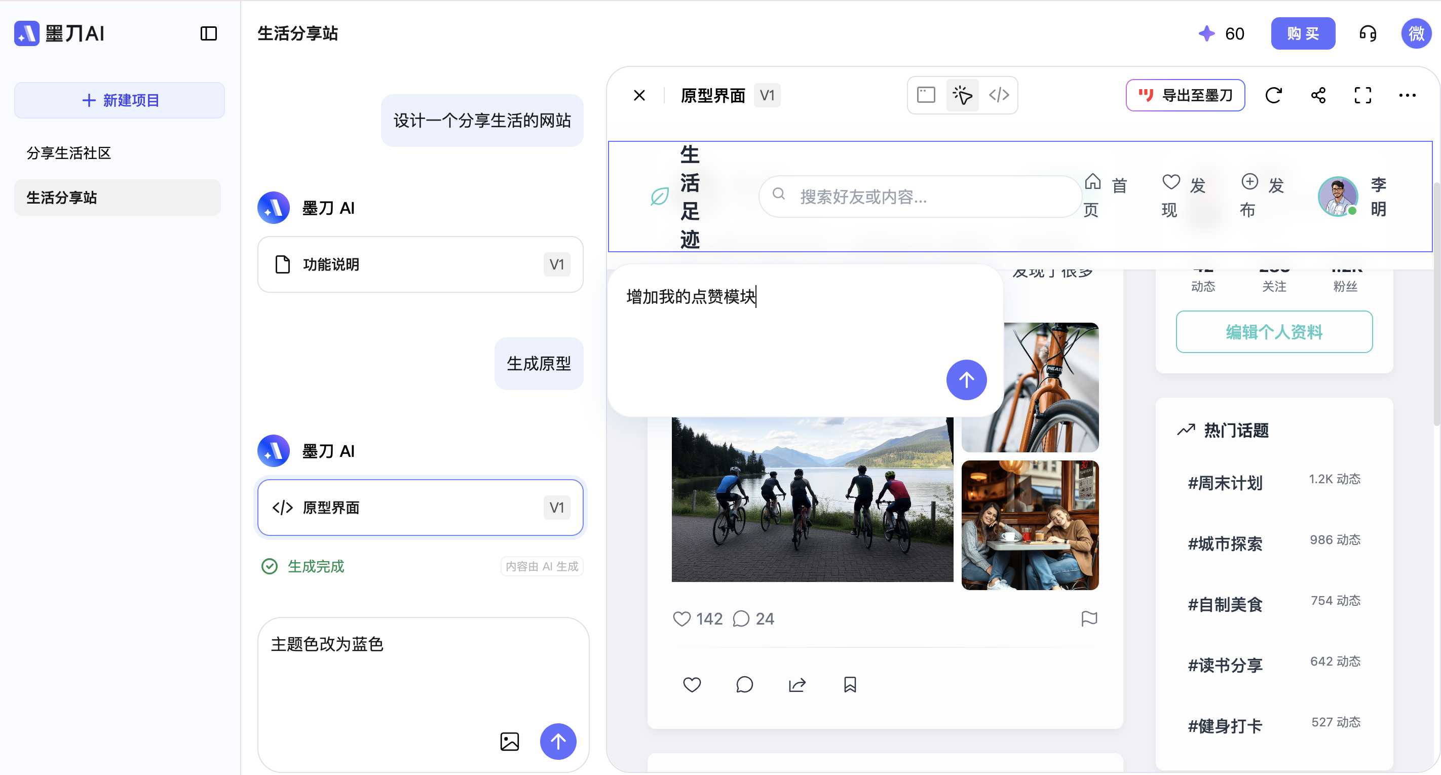Image resolution: width=1441 pixels, height=775 pixels.
Task: Click the 购买 purchase button
Action: (1302, 33)
